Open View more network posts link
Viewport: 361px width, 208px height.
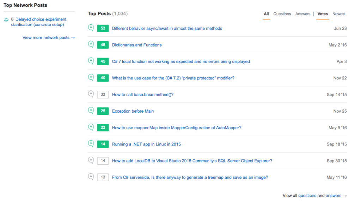(x=49, y=37)
